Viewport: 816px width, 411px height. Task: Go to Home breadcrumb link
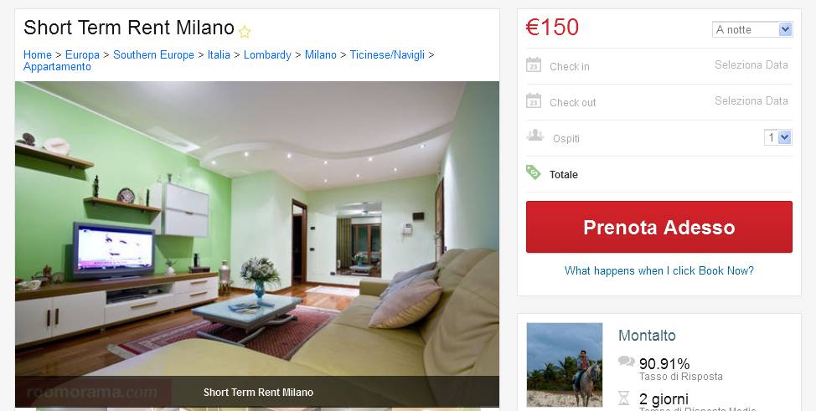(38, 54)
